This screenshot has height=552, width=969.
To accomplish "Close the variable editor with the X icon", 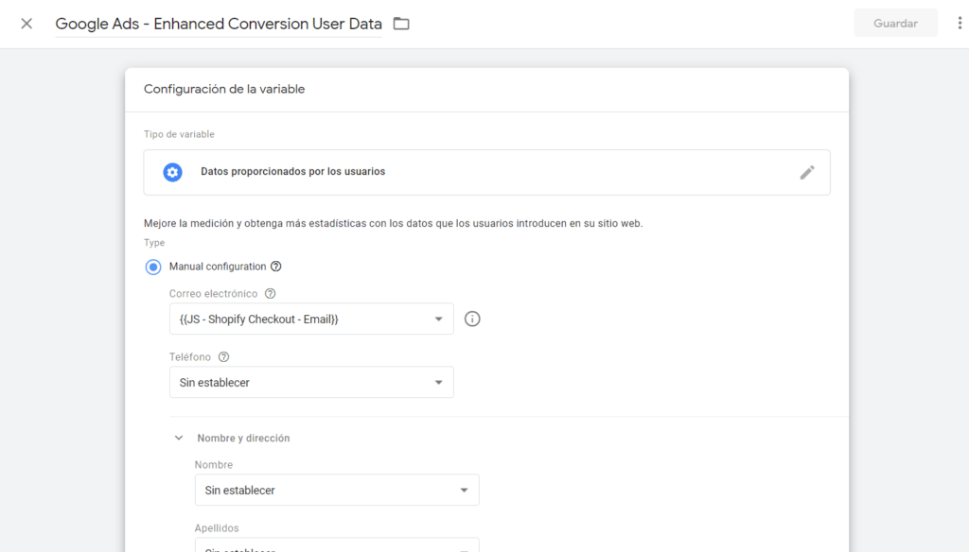I will (x=26, y=24).
